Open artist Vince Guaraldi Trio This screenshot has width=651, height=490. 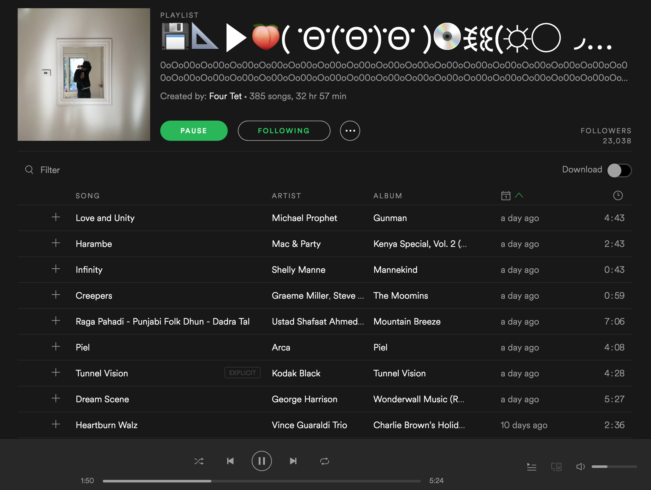pyautogui.click(x=309, y=425)
